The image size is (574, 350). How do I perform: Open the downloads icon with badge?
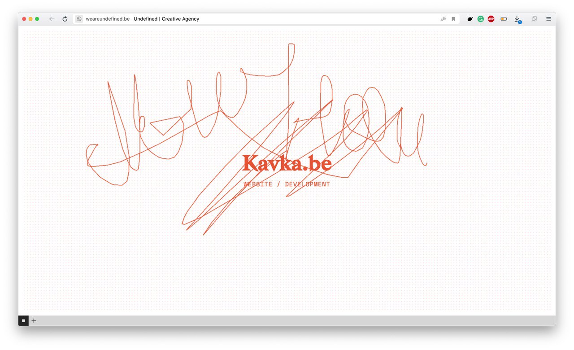click(517, 19)
